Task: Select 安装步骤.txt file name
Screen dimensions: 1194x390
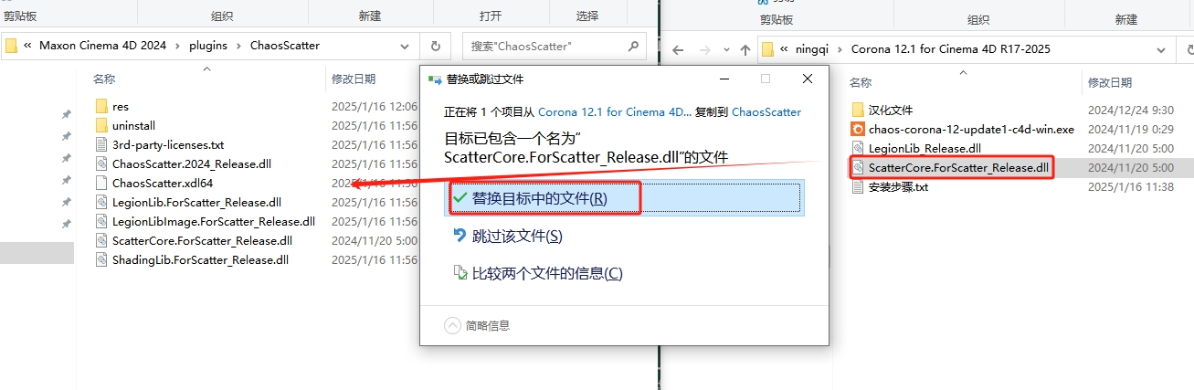Action: tap(898, 187)
